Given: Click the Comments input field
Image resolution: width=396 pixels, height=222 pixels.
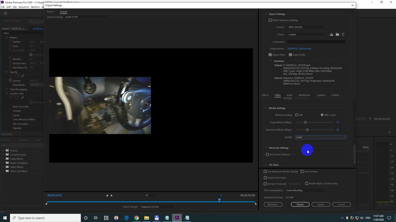Looking at the screenshot, I should click(x=316, y=42).
